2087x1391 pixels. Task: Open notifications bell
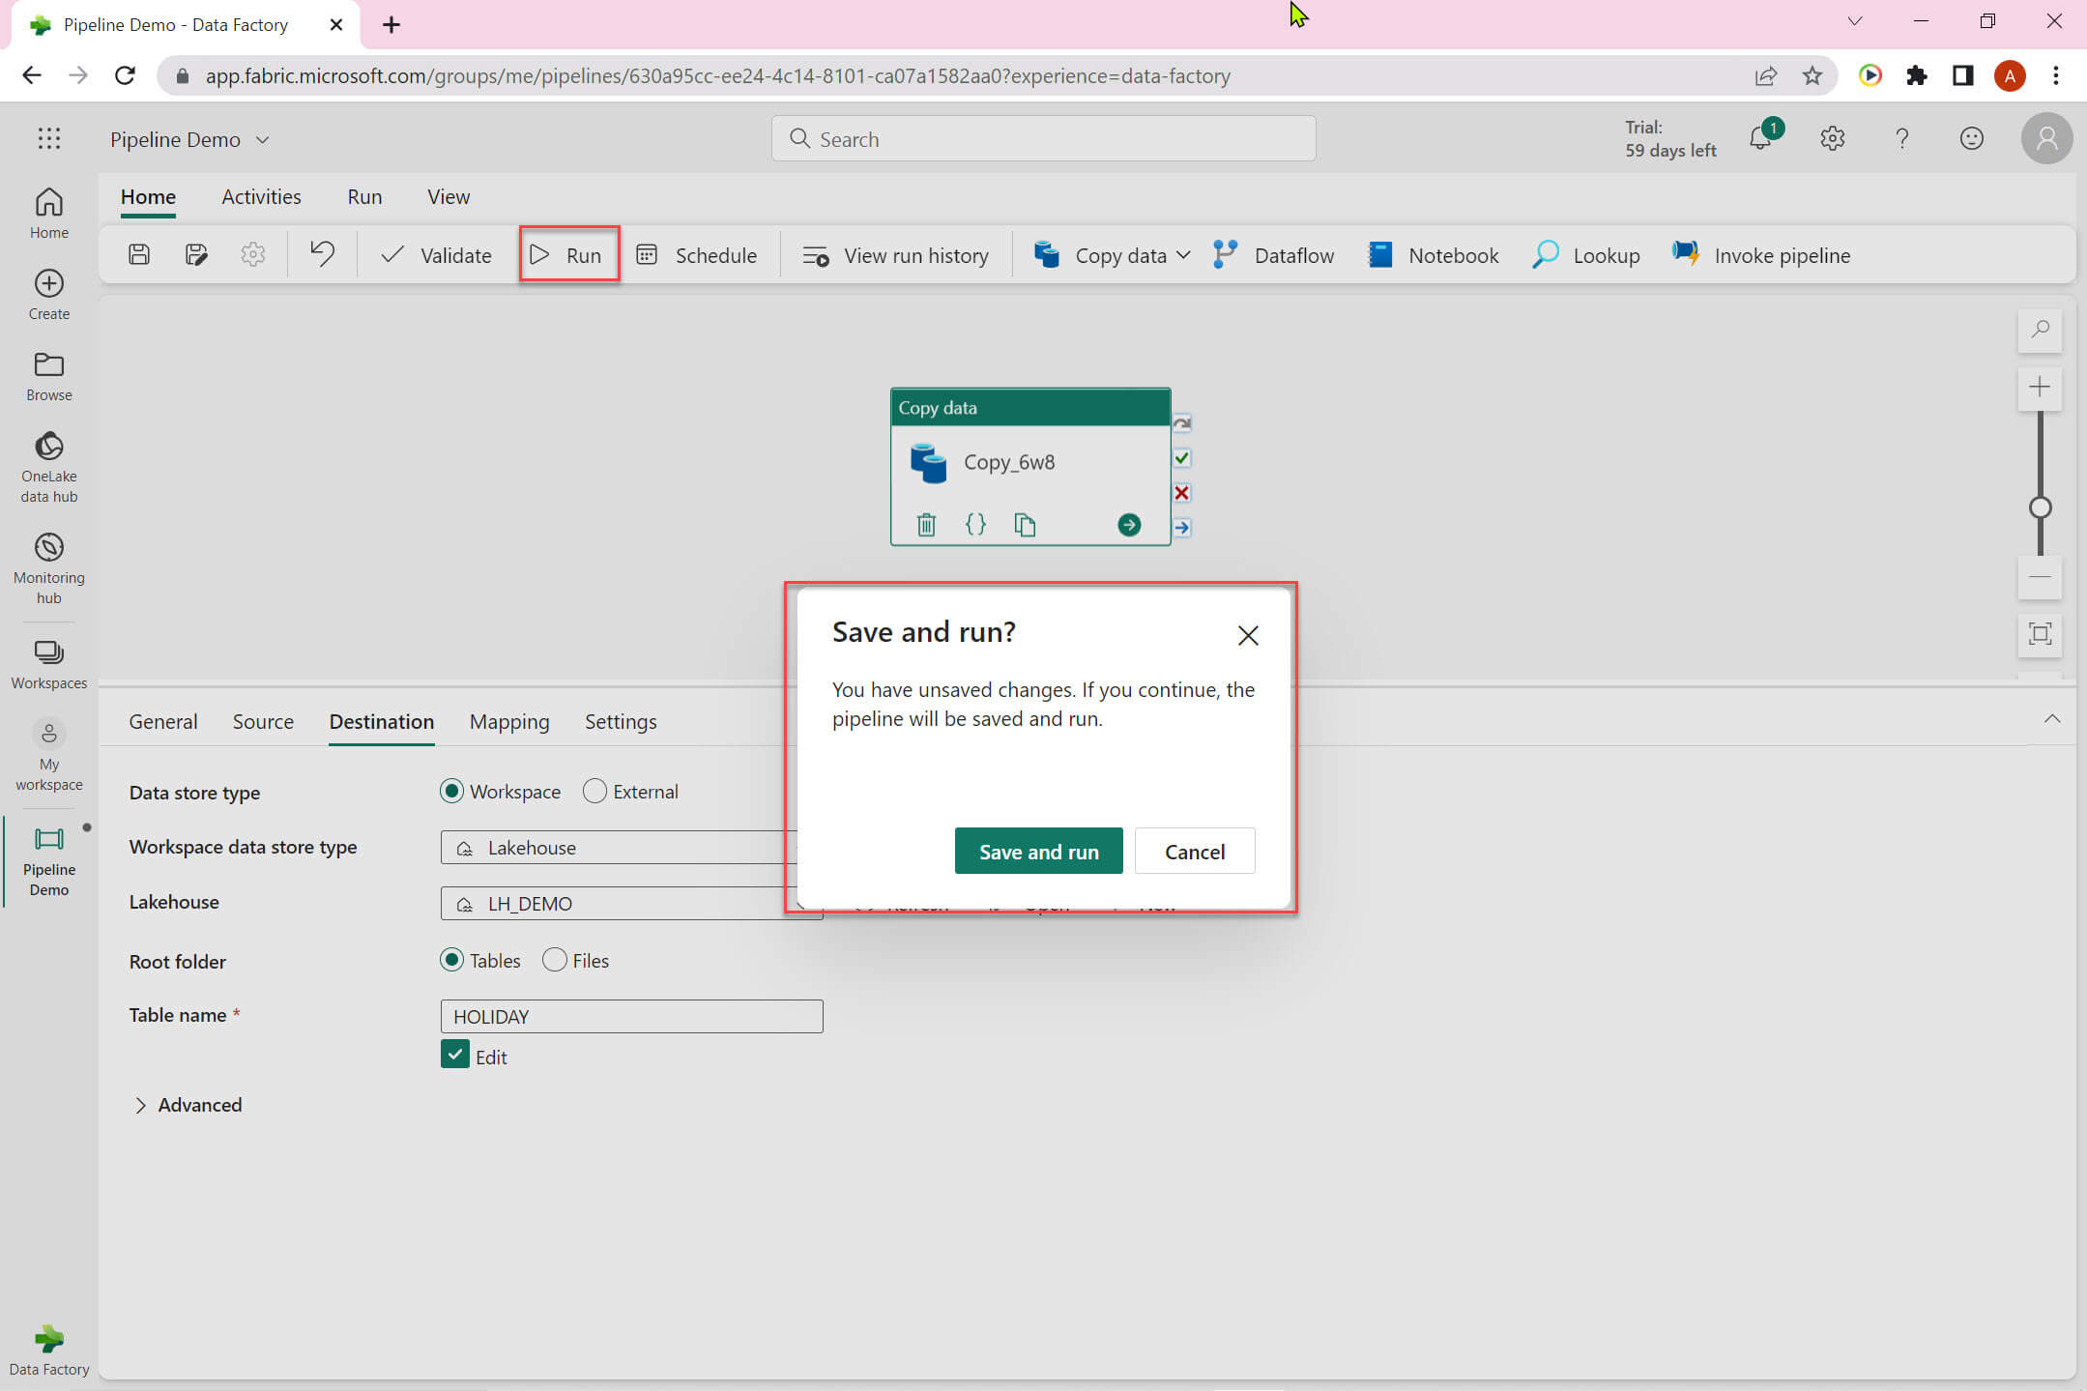pyautogui.click(x=1761, y=139)
